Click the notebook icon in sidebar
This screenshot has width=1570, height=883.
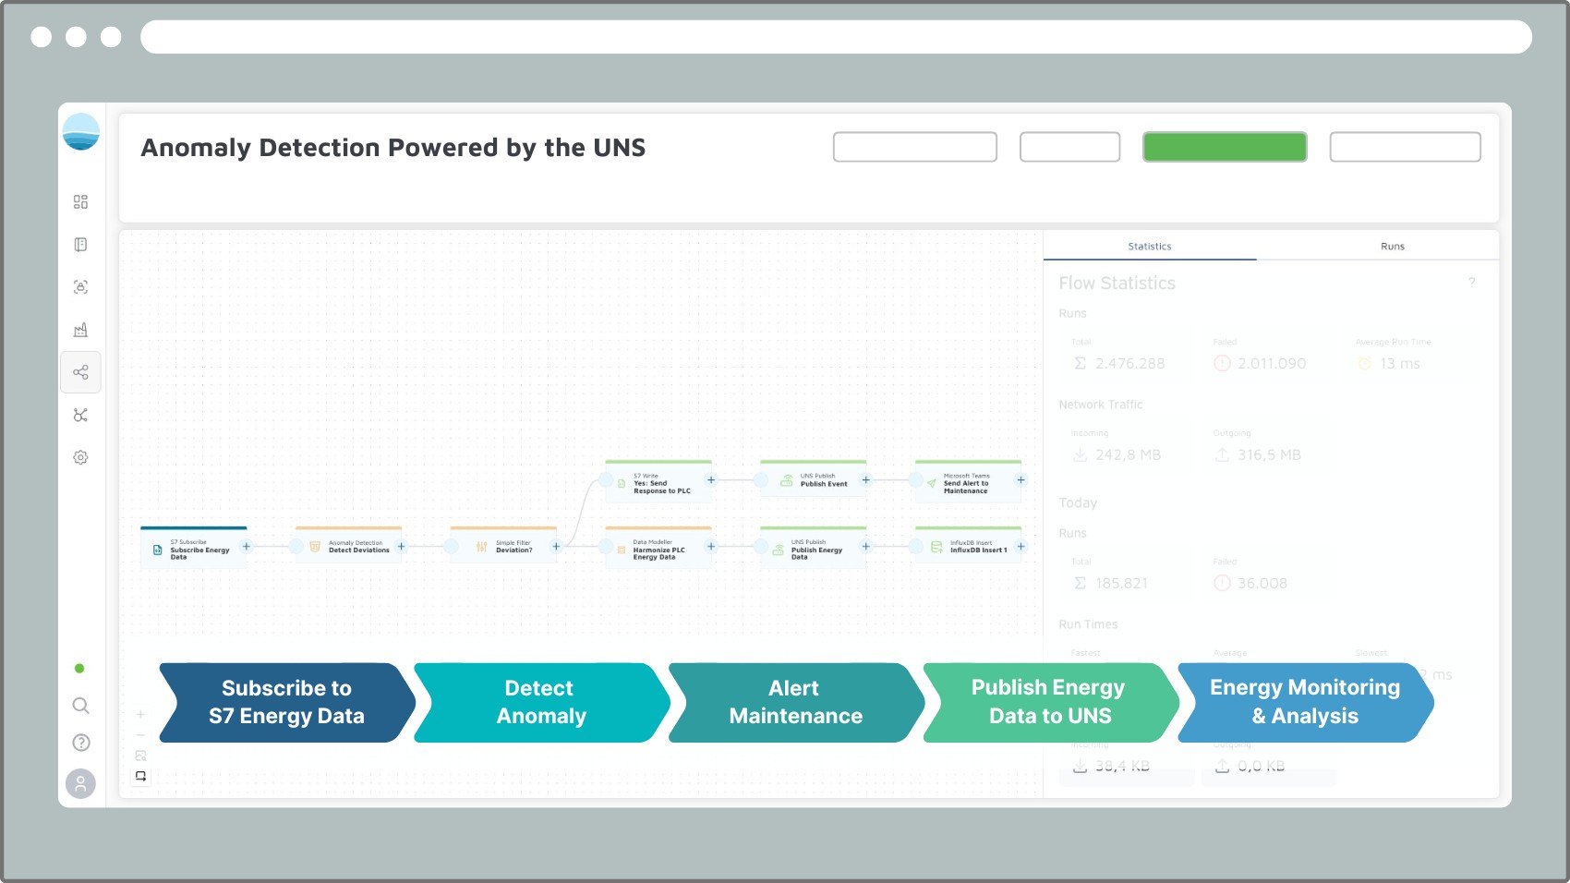tap(80, 245)
